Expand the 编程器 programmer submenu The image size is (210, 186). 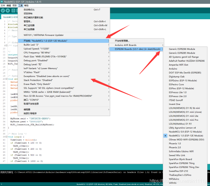pos(64,110)
